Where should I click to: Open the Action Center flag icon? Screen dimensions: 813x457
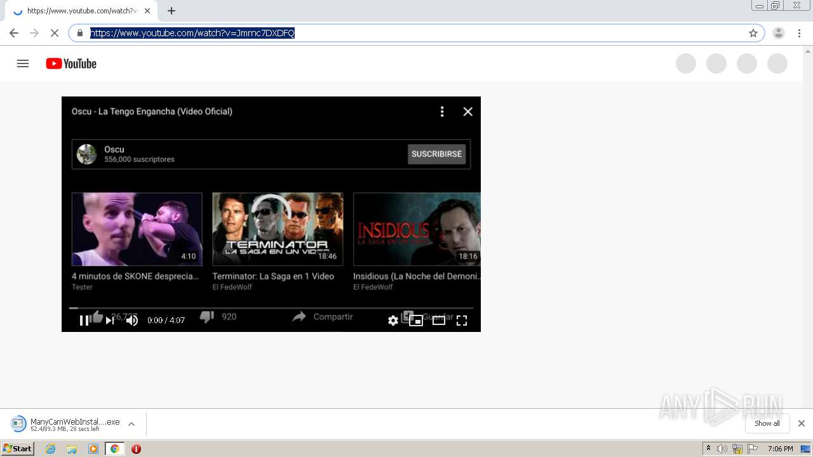pyautogui.click(x=753, y=449)
